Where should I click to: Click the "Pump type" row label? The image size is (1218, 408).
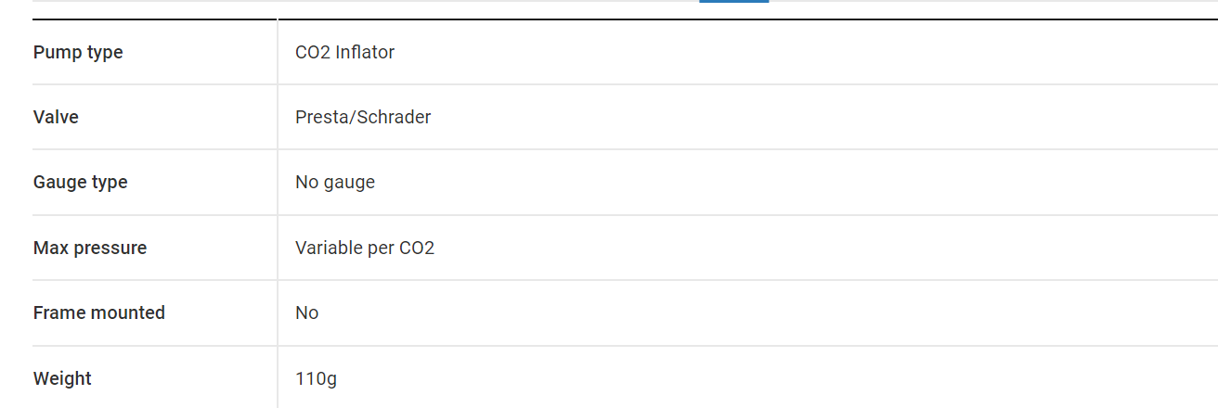pyautogui.click(x=78, y=53)
